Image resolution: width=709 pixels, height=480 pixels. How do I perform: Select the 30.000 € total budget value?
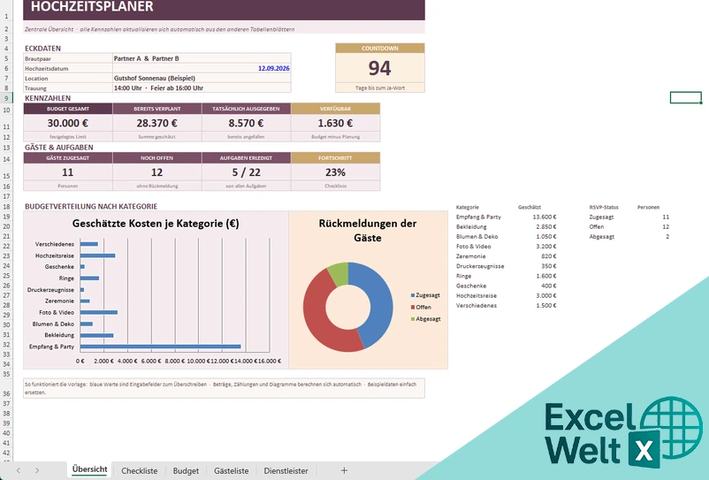[x=68, y=123]
